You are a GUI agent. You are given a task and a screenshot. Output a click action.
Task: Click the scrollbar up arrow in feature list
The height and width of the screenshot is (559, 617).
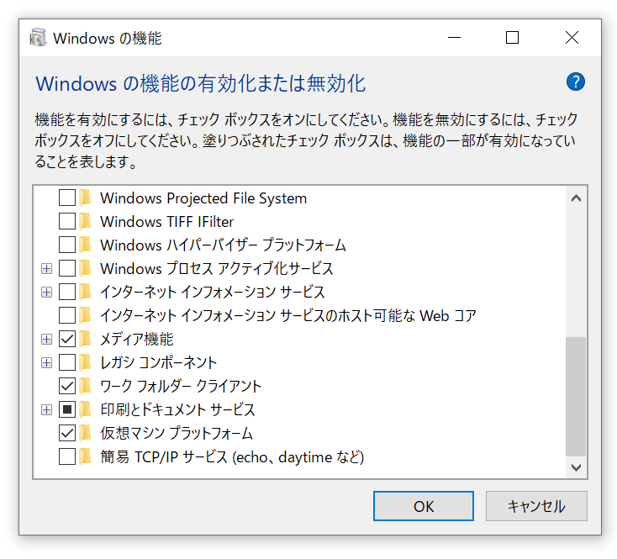(x=576, y=198)
